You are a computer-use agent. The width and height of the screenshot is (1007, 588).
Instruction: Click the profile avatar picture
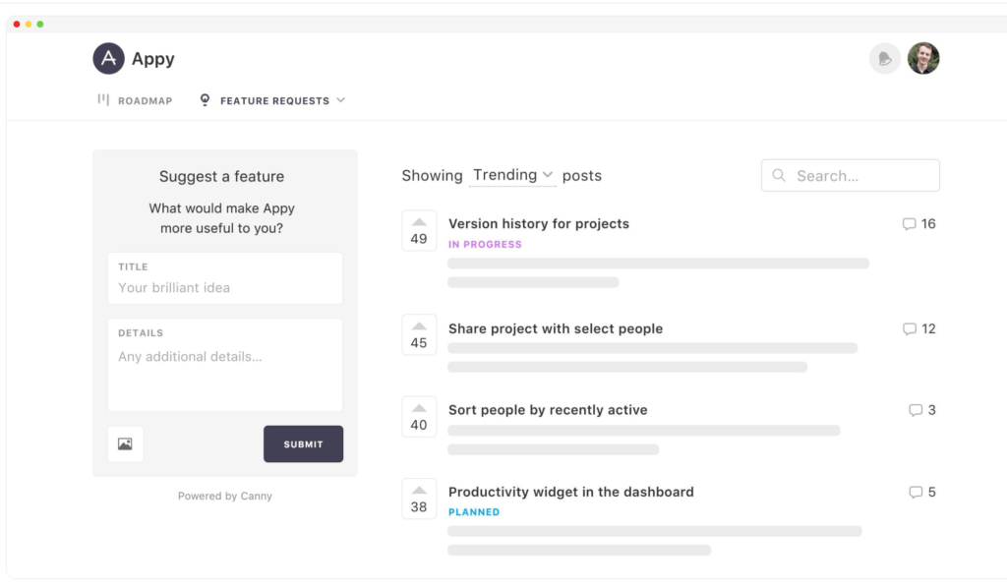click(x=922, y=58)
